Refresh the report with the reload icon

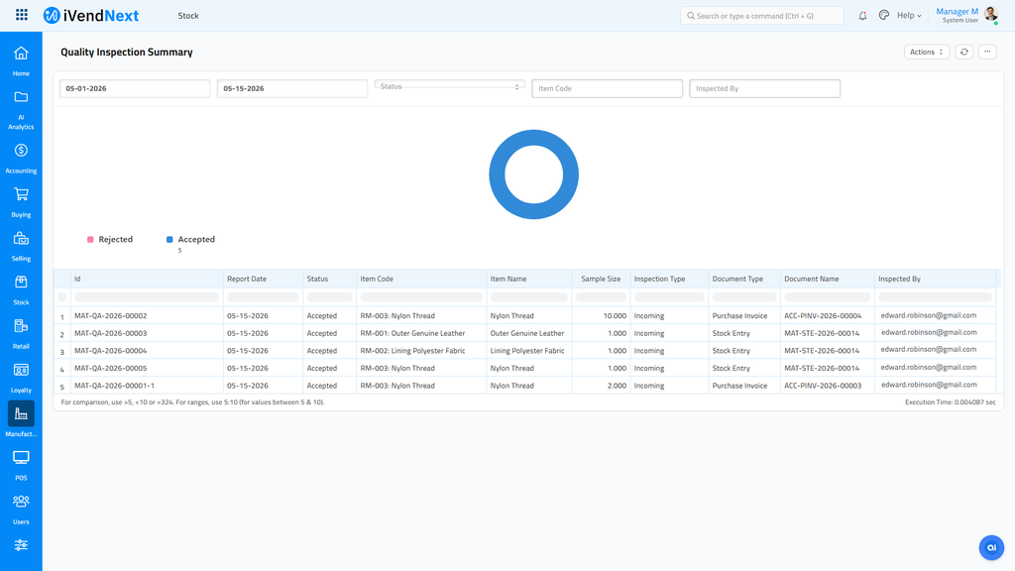coord(963,52)
